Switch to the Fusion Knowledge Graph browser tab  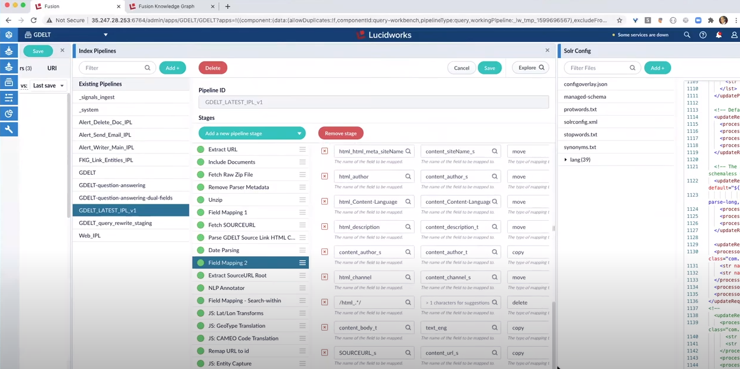tap(167, 6)
